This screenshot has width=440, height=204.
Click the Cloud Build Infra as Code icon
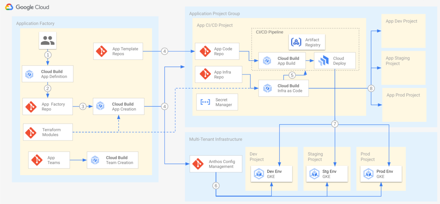click(x=267, y=88)
